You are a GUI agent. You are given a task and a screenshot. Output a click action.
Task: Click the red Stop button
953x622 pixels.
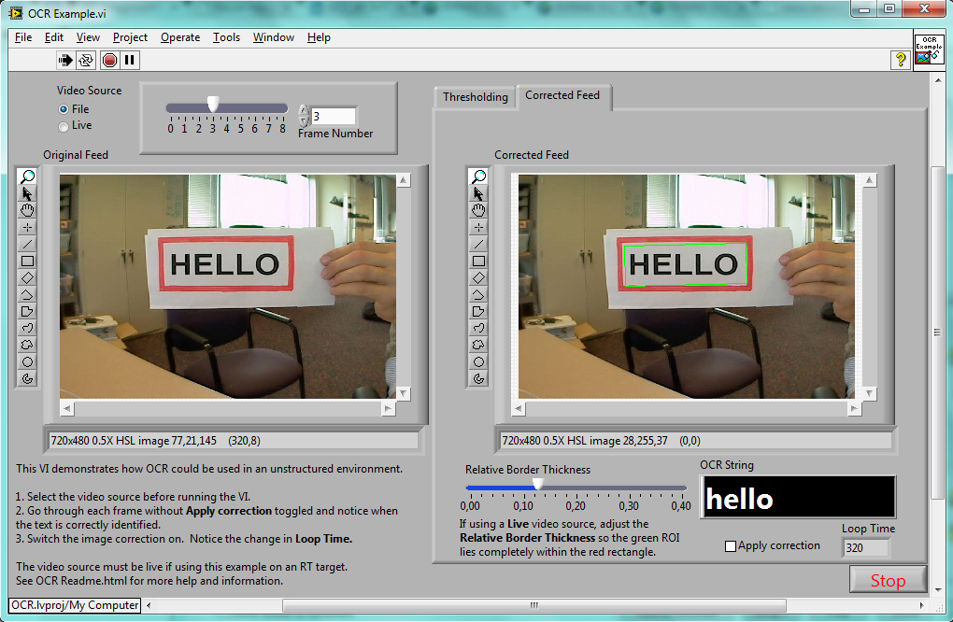coord(888,580)
